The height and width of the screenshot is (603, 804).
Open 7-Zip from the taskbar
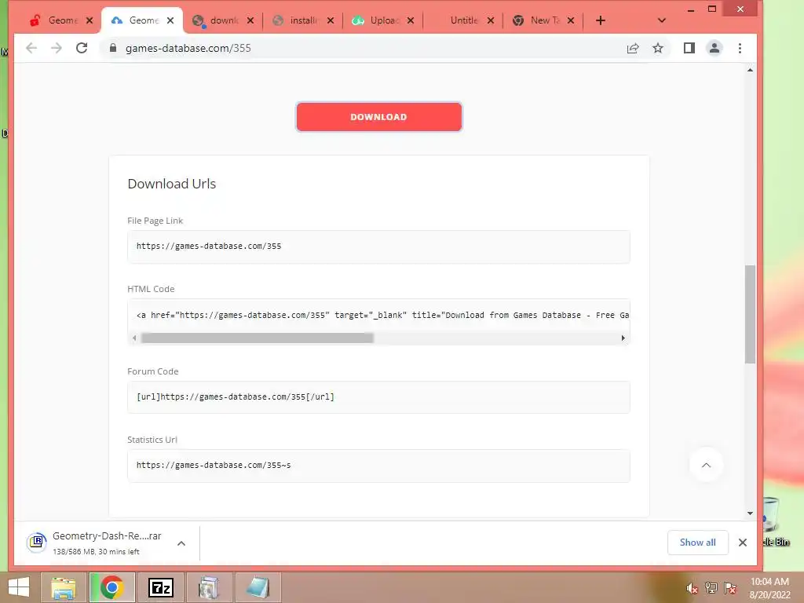coord(160,587)
